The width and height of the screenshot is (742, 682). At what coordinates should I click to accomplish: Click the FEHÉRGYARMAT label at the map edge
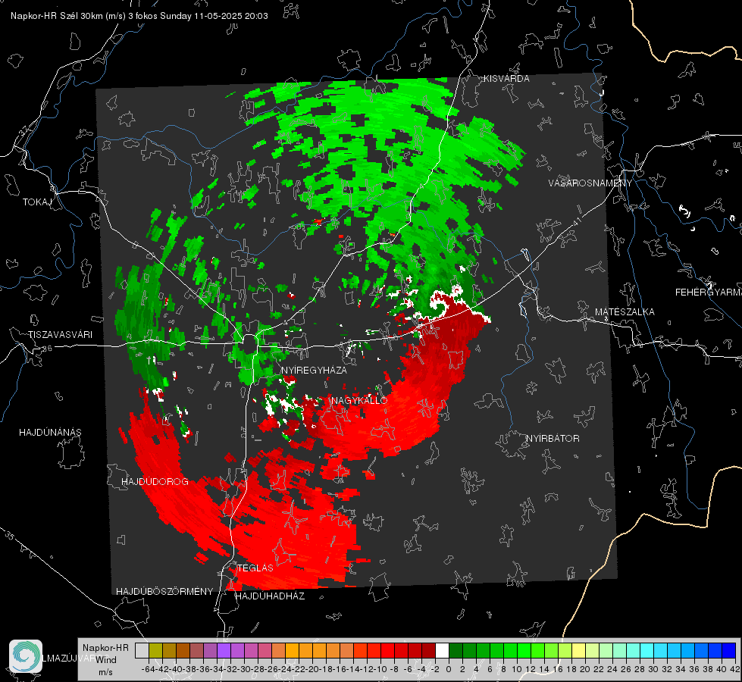(708, 293)
